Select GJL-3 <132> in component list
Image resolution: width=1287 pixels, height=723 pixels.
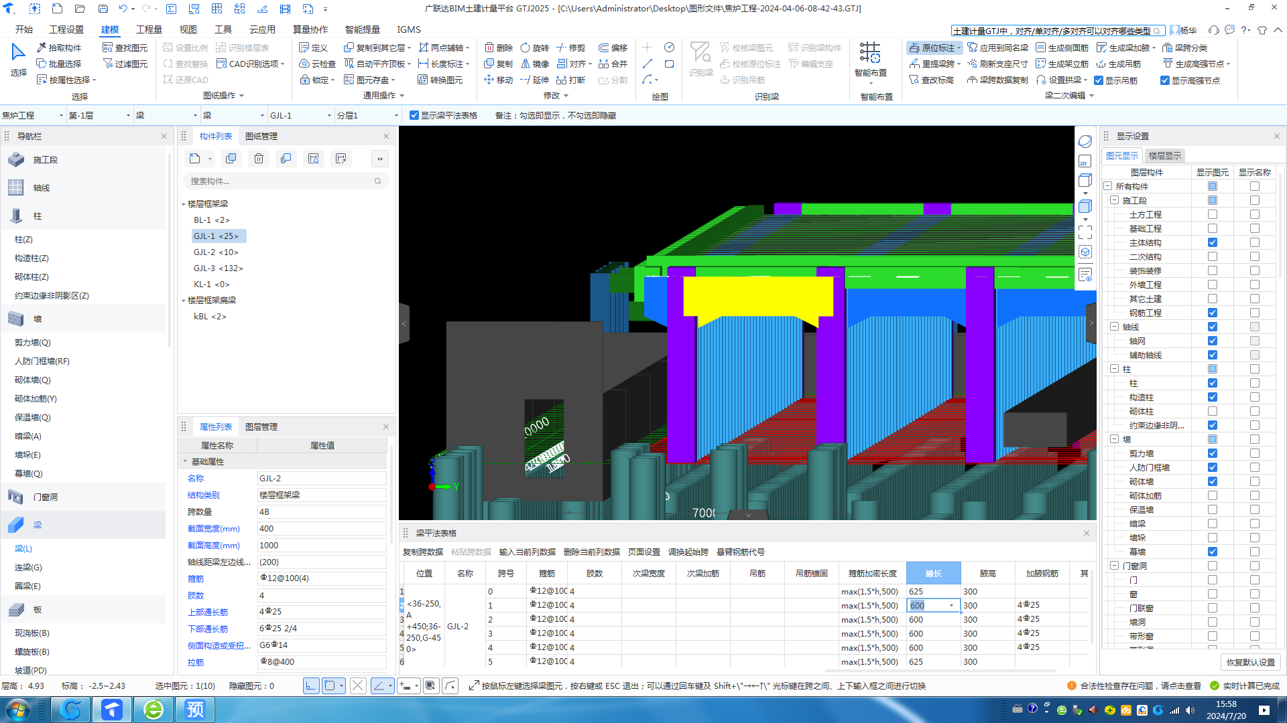(219, 268)
